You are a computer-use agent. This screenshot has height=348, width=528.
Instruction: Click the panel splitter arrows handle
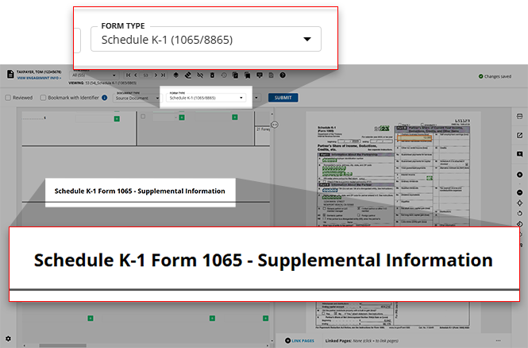[x=275, y=125]
